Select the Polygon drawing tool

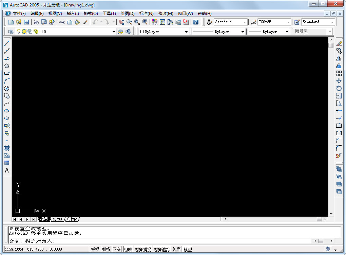click(7, 66)
